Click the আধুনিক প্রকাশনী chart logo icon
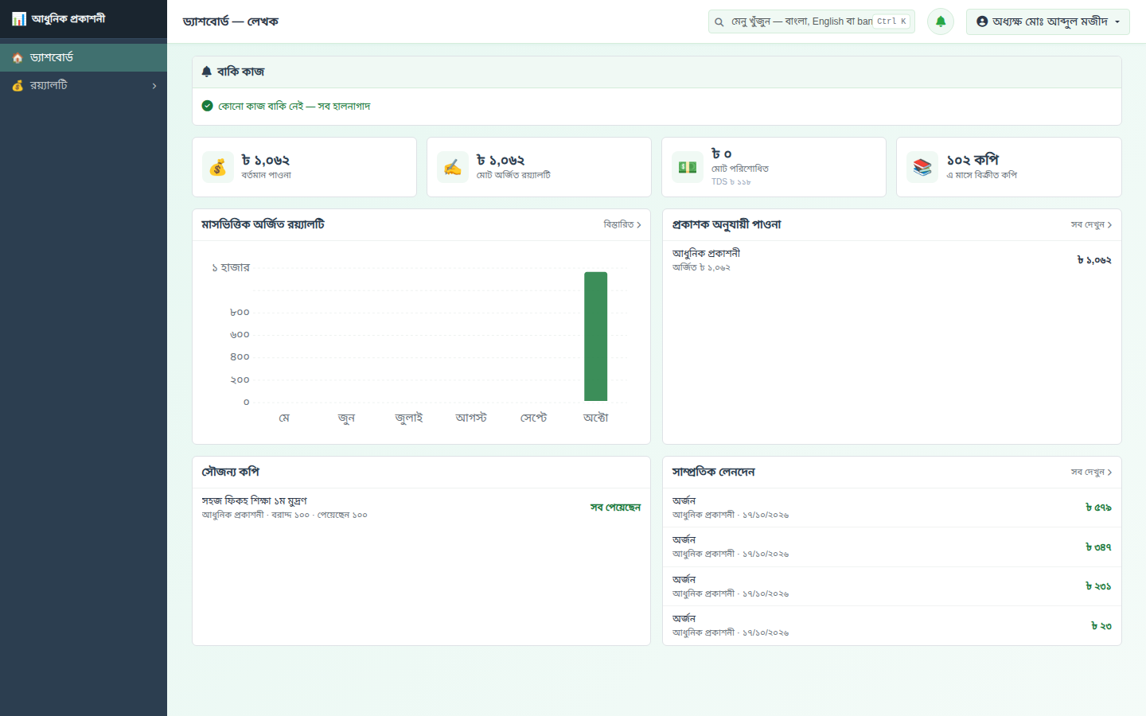Screen dimensions: 1146x716 point(19,19)
